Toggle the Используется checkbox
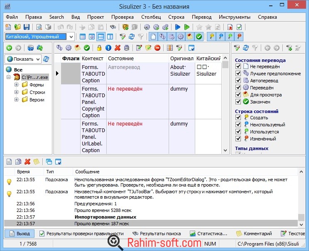This screenshot has height=251, width=309. click(238, 132)
